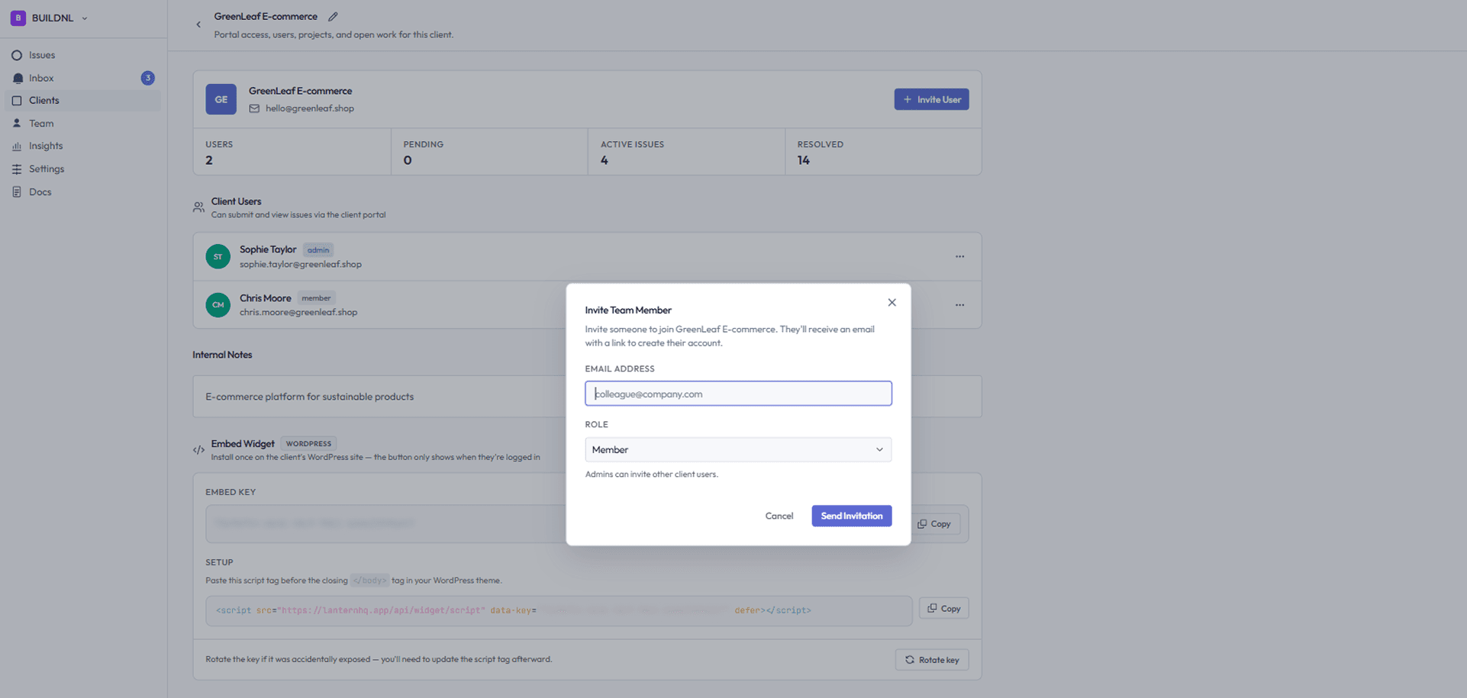Click the GE client avatar
Screen dimensions: 1467x698
coord(221,99)
